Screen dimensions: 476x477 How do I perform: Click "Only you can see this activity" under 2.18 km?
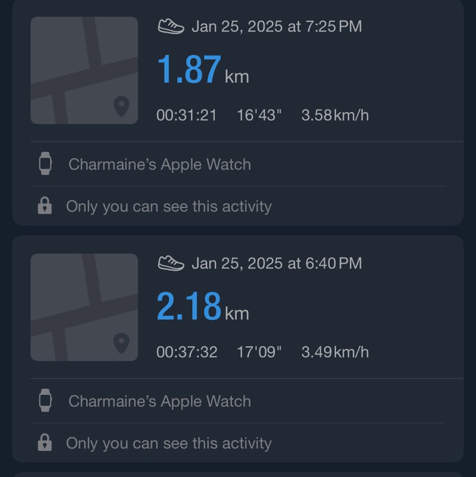pos(168,443)
